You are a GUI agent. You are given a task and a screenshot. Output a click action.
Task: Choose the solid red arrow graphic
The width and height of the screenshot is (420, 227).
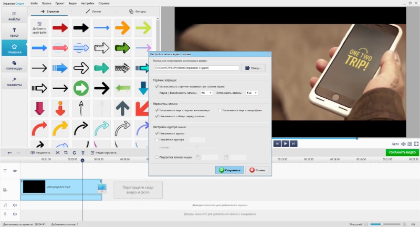click(60, 28)
